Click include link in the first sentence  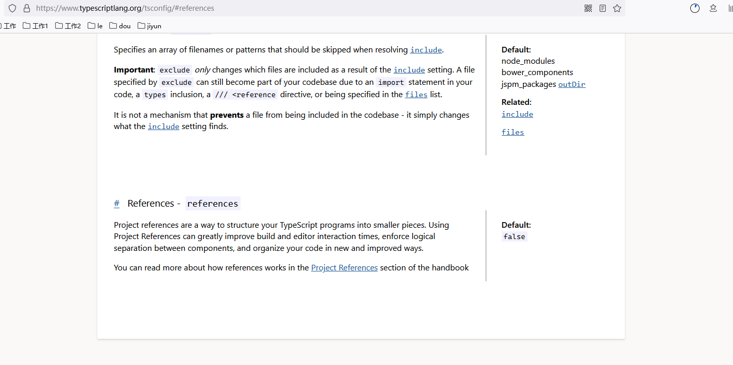coord(426,50)
